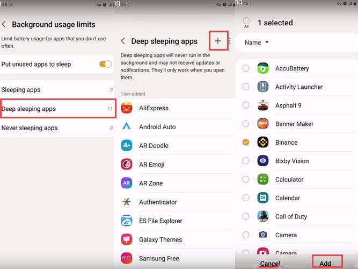Tap the Camera app icon

[x=263, y=235]
